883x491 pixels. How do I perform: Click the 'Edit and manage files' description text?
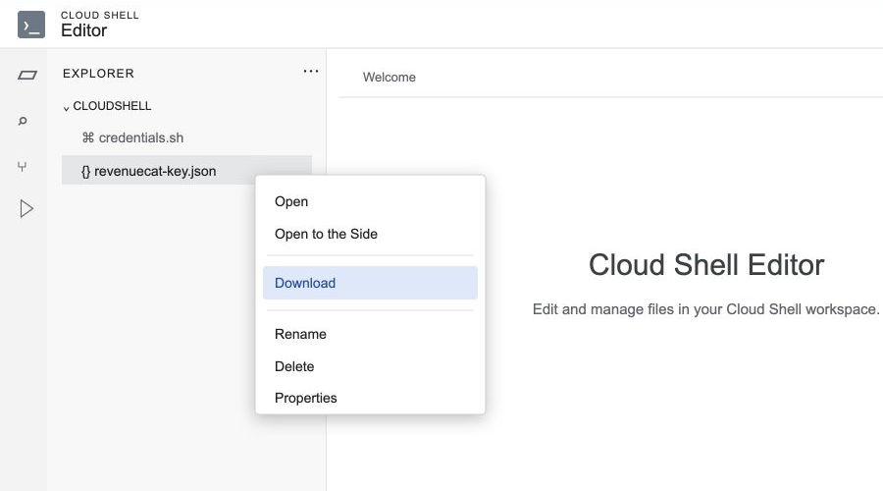(705, 309)
